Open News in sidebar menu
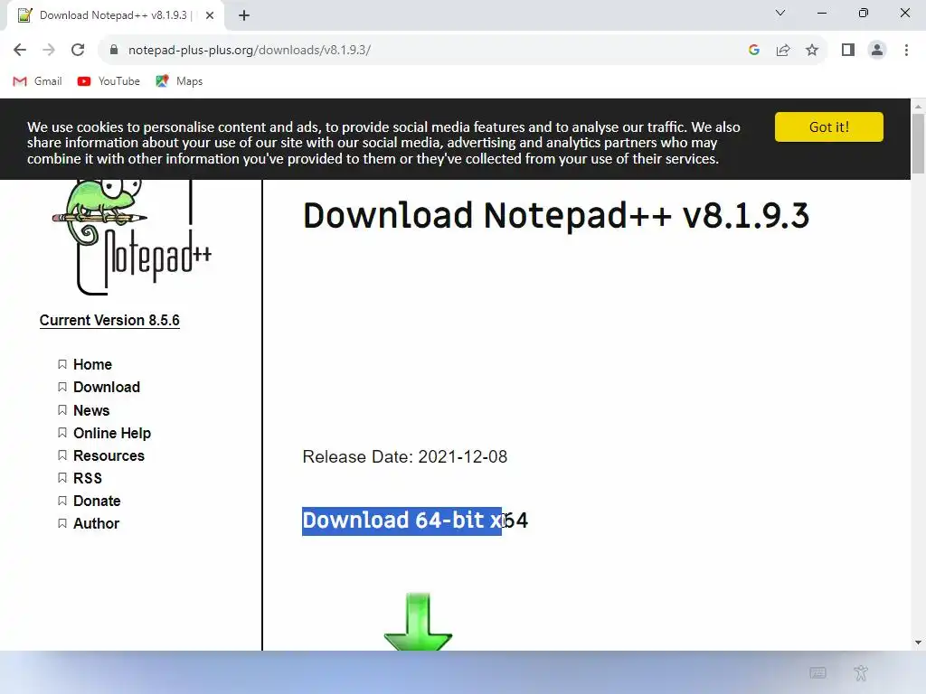Viewport: 926px width, 694px height. 91,410
